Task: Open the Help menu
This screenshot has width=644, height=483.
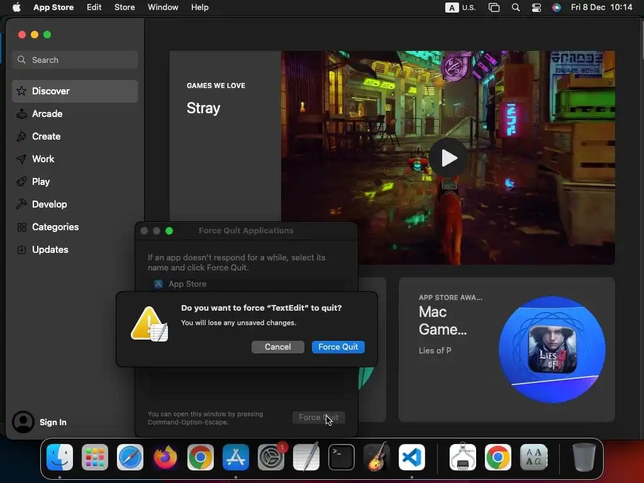Action: 199,8
